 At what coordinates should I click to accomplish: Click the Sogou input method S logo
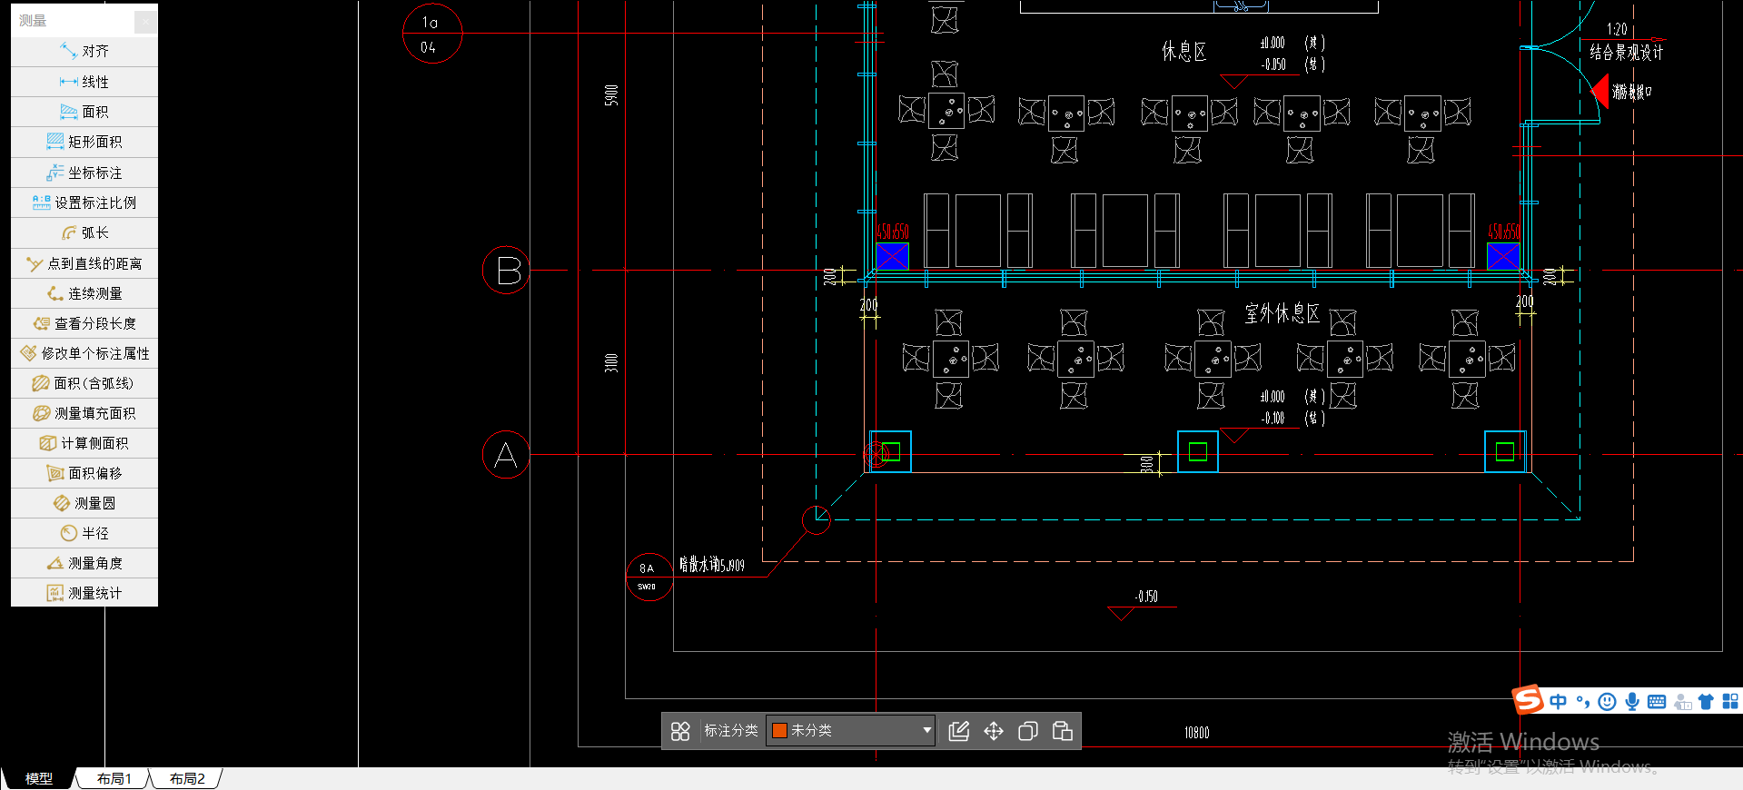tap(1528, 700)
